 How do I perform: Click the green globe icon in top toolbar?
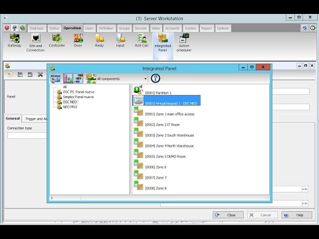pos(23,28)
